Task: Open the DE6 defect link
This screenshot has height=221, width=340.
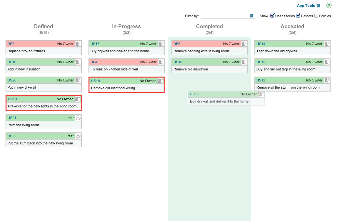Action: click(177, 44)
